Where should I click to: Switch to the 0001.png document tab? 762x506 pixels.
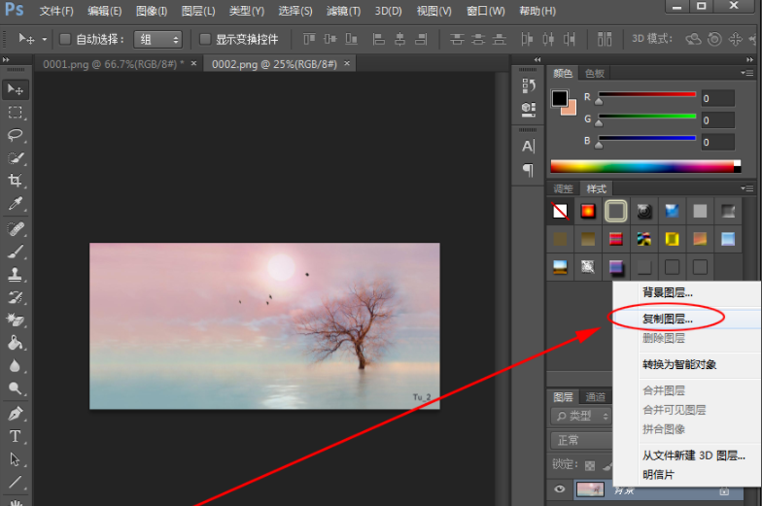point(109,62)
